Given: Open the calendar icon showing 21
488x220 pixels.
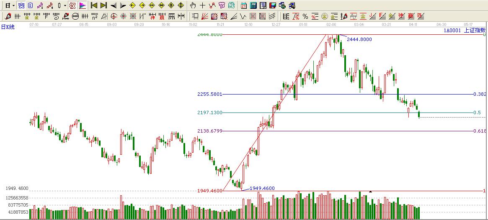Looking at the screenshot, I should (x=244, y=5).
